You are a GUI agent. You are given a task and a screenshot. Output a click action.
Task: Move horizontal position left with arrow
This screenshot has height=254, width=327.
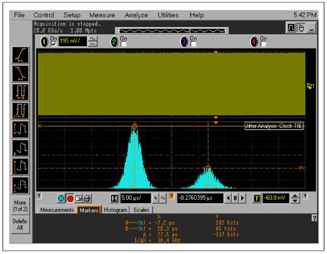(x=228, y=198)
